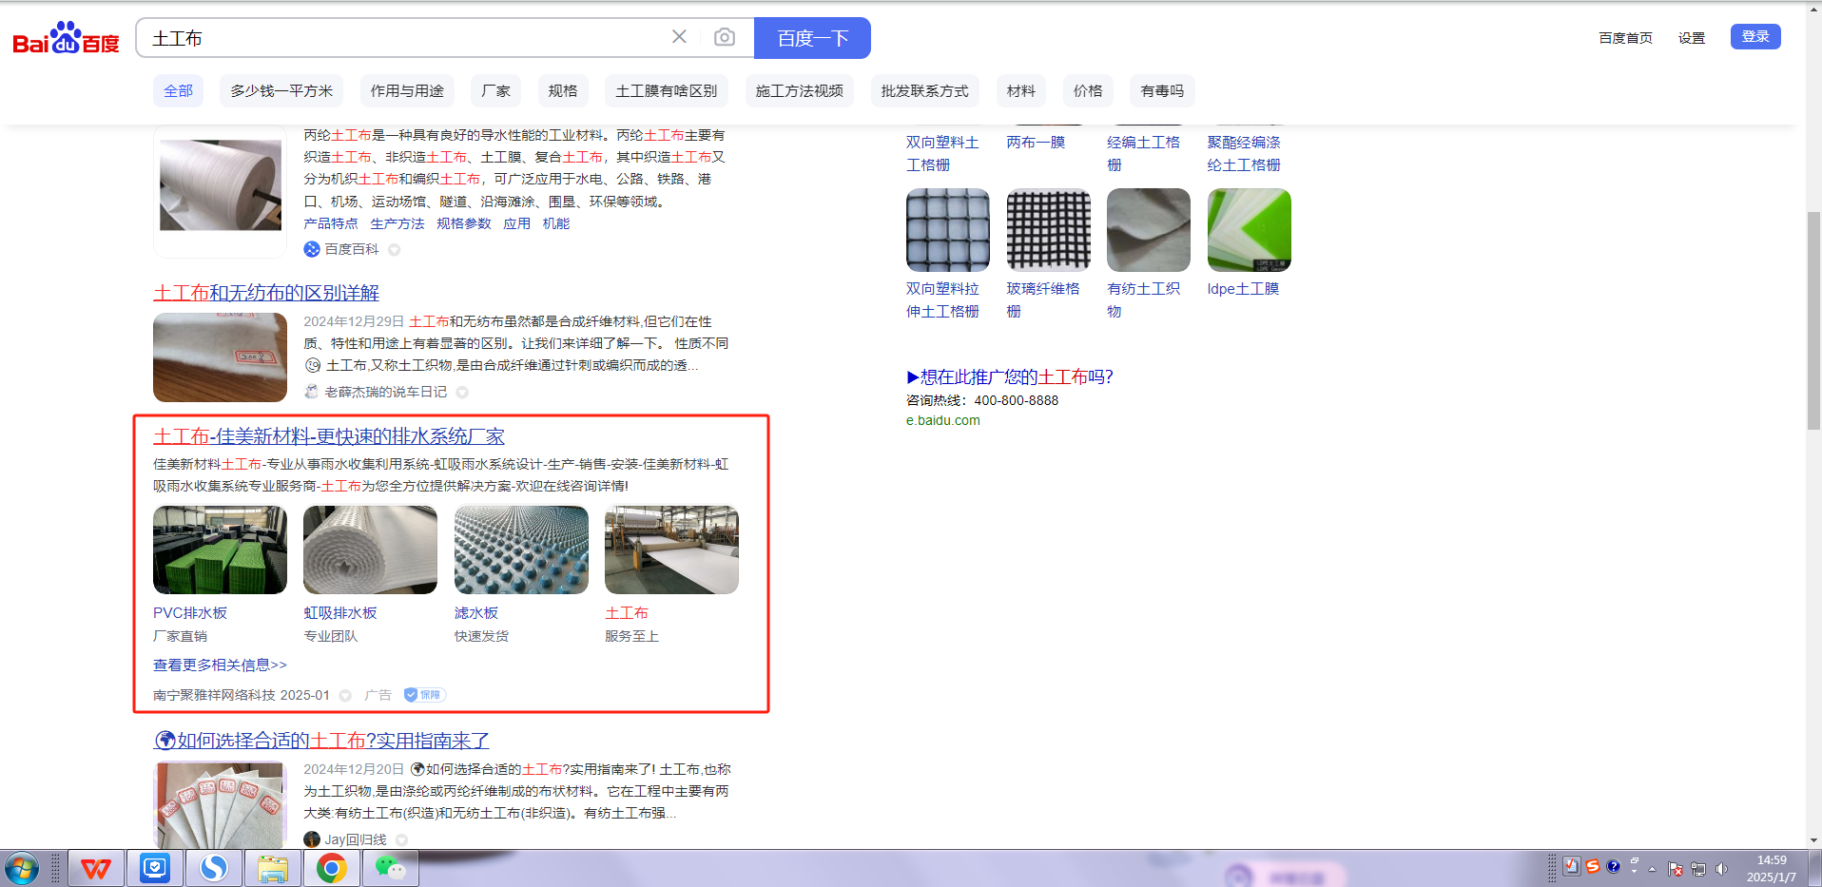Open e.baidu.com link
The image size is (1822, 887).
point(942,420)
